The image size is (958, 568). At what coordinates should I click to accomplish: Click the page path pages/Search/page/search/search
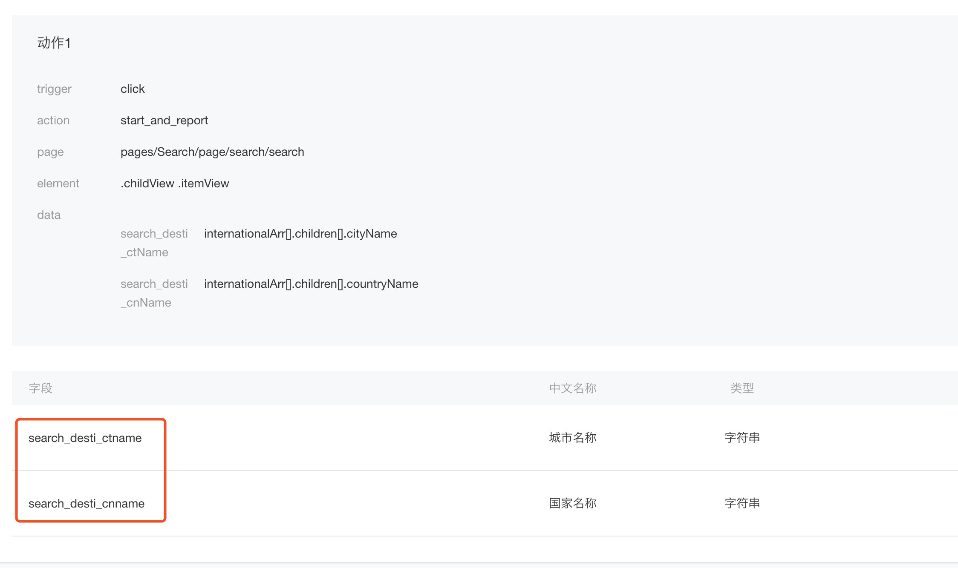(212, 152)
